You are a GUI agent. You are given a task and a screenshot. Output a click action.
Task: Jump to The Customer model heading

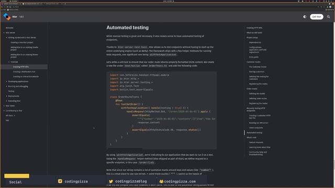[258, 67]
